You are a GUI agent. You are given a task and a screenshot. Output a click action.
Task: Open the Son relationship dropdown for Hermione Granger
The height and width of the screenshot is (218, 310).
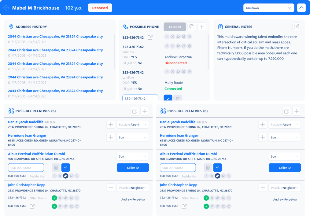pyautogui.click(x=132, y=137)
